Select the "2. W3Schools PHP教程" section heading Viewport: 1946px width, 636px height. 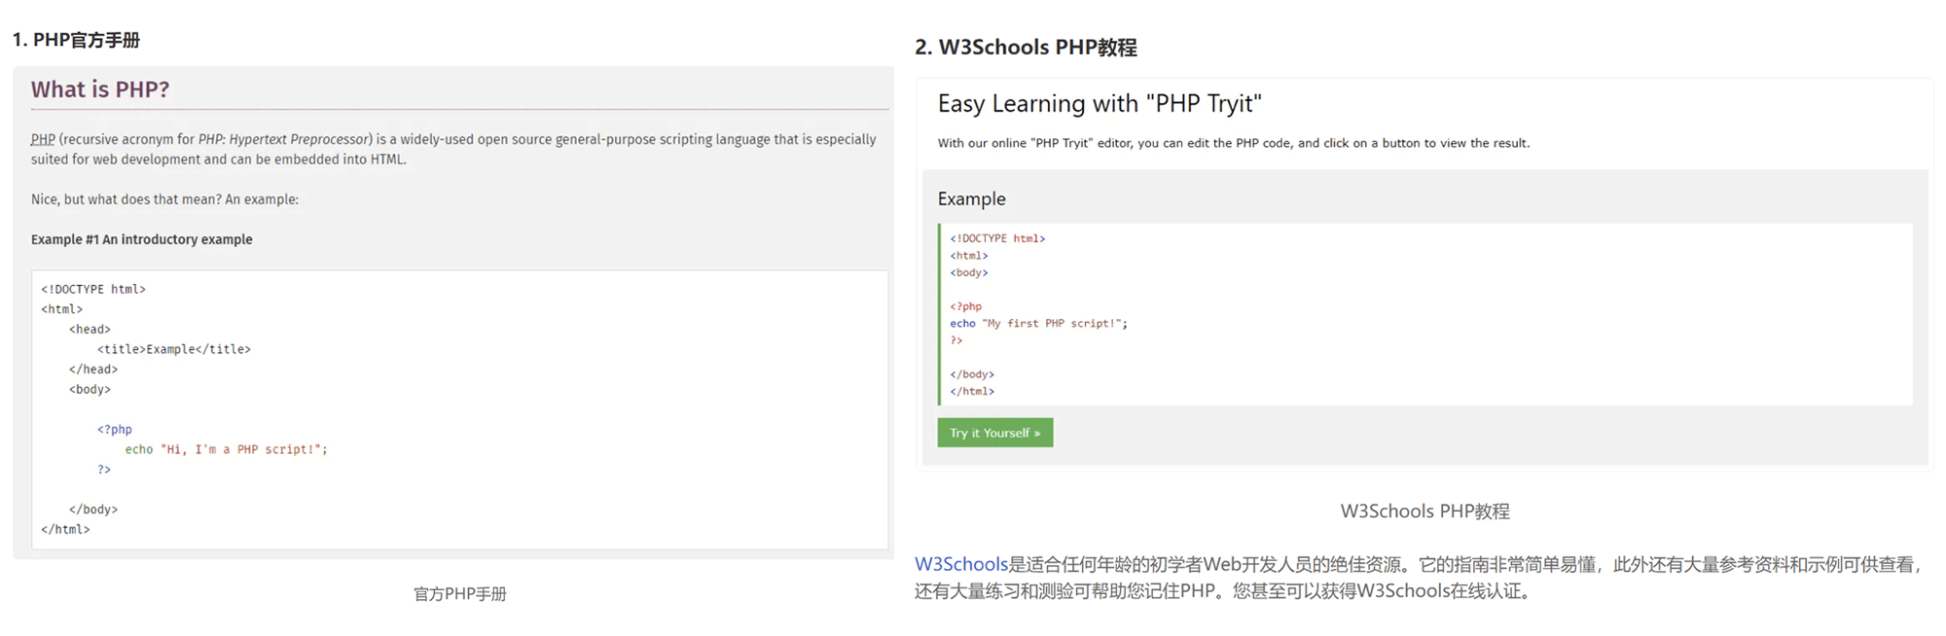[x=1026, y=48]
